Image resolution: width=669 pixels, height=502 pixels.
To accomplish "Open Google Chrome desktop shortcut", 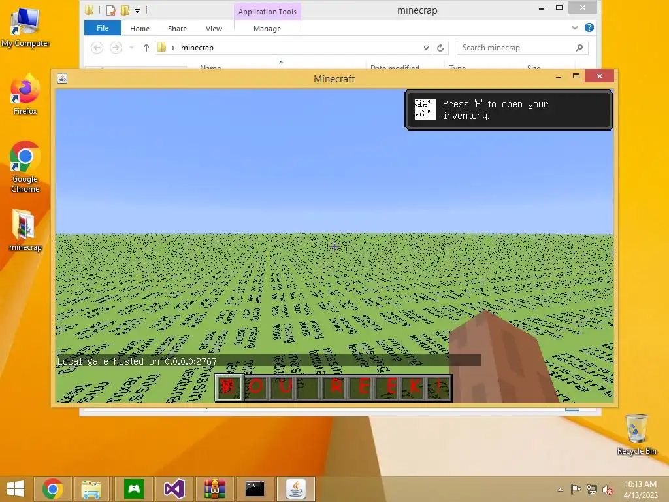I will pos(25,167).
